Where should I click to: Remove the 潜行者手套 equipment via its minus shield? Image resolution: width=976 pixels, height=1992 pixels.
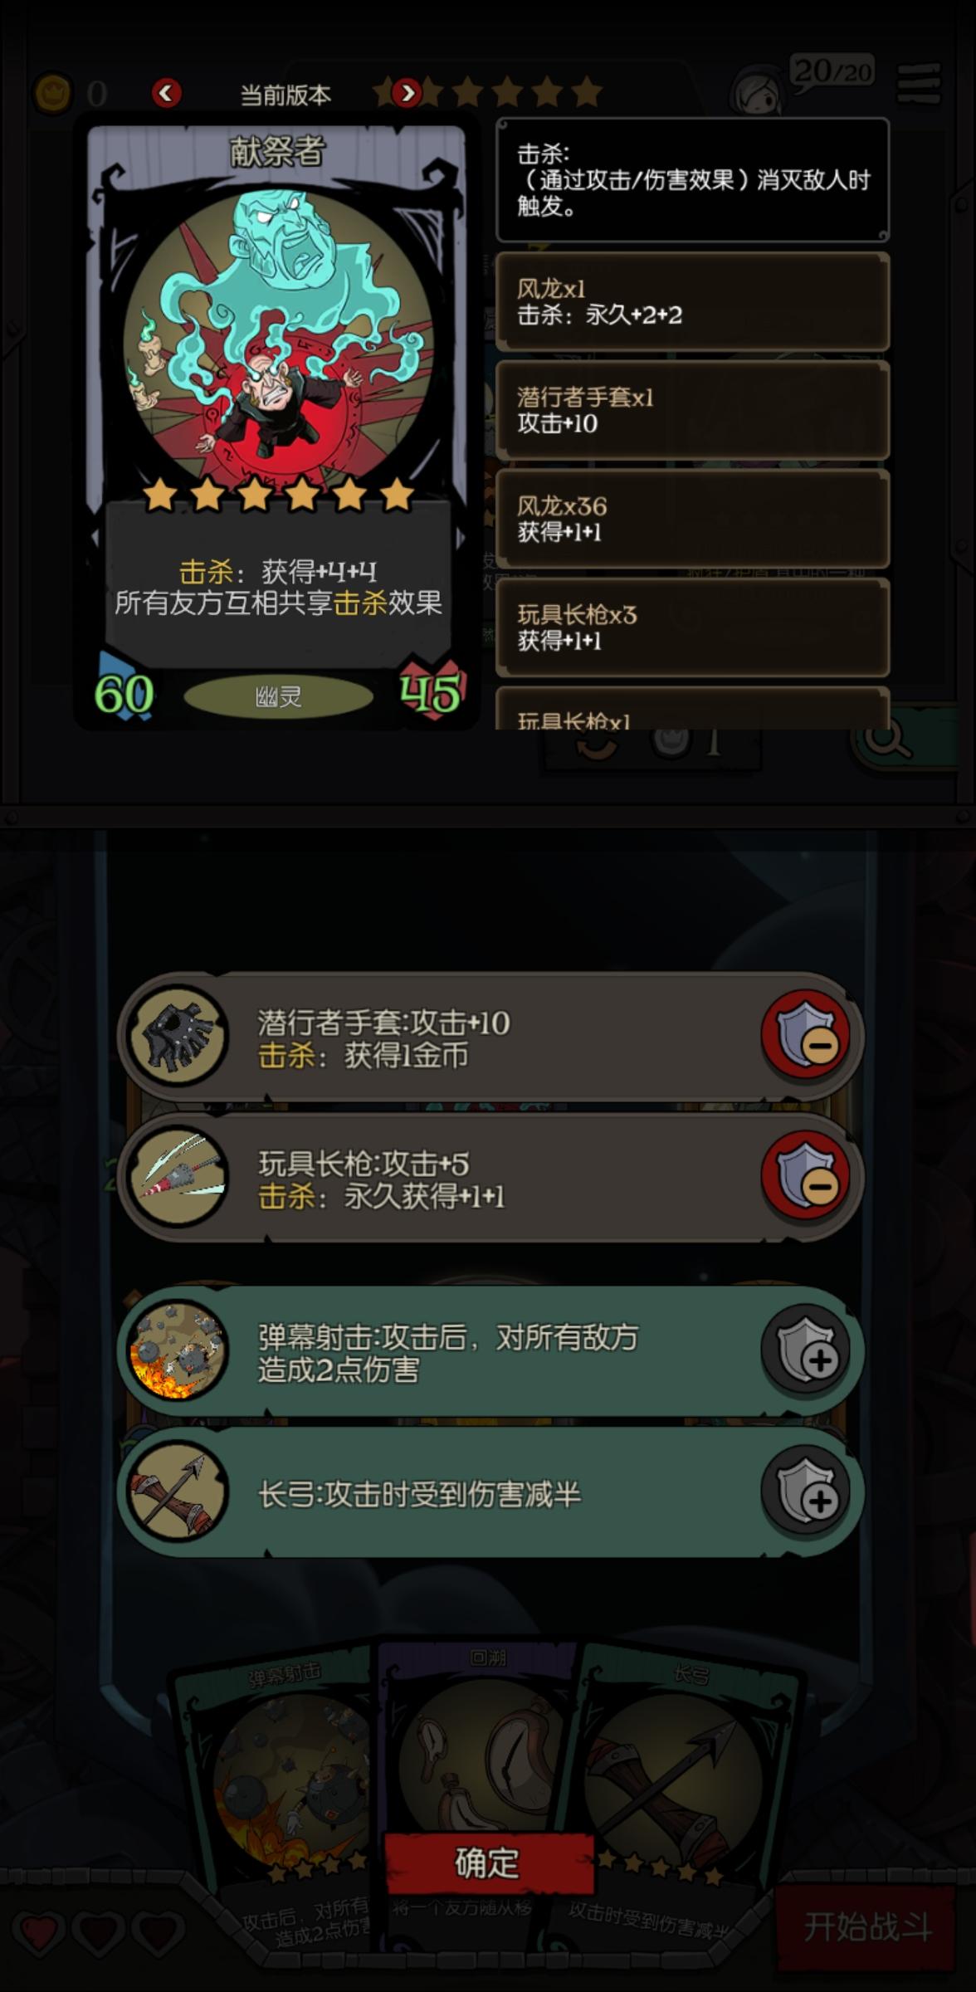coord(805,1035)
